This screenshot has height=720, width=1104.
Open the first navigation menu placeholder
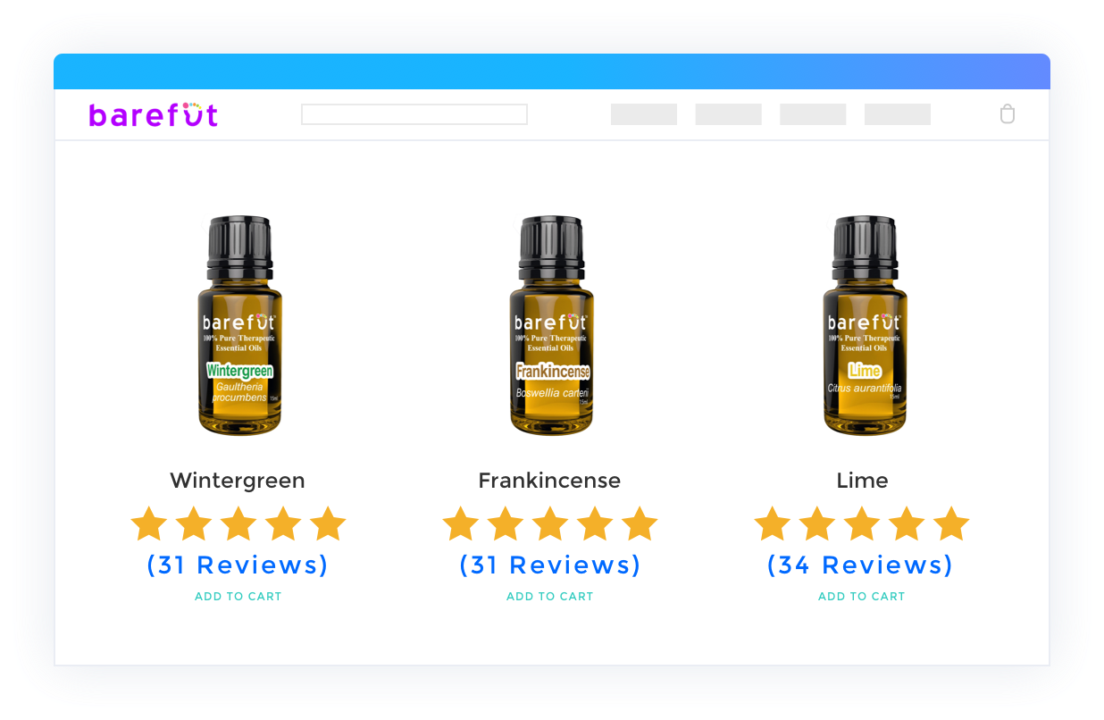pos(644,114)
